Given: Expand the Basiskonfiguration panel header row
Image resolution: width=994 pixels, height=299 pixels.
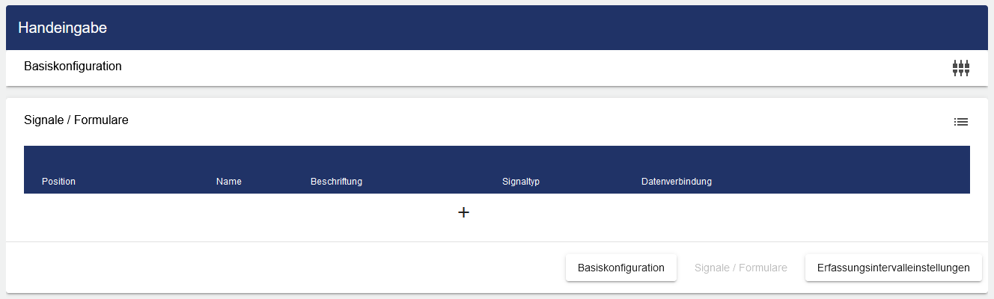Looking at the screenshot, I should pos(449,67).
